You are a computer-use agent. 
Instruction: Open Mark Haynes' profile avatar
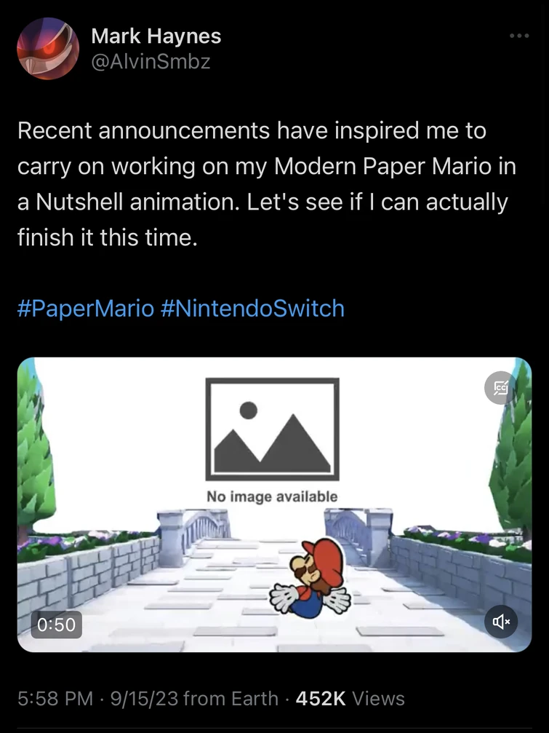(x=48, y=48)
